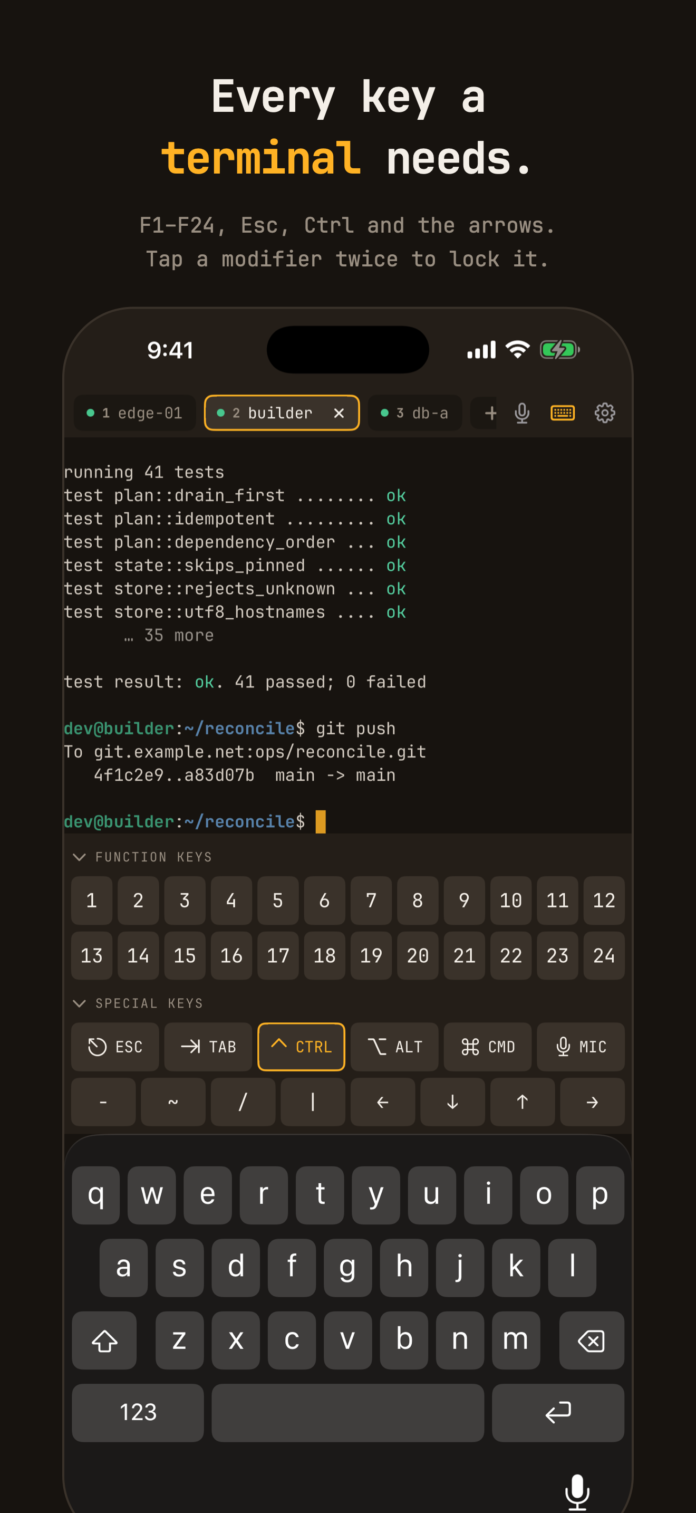Tap the forward slash key
This screenshot has height=1513, width=696.
(x=243, y=1102)
